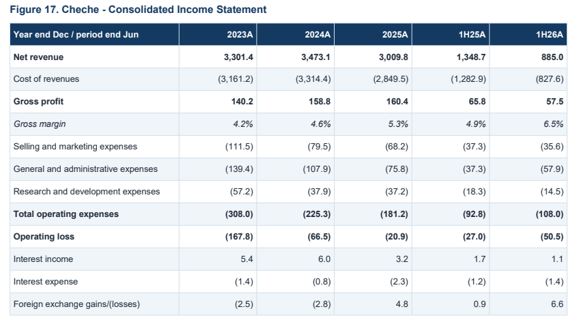Click the 'Gross profit' row label
The width and height of the screenshot is (577, 320).
click(x=39, y=102)
